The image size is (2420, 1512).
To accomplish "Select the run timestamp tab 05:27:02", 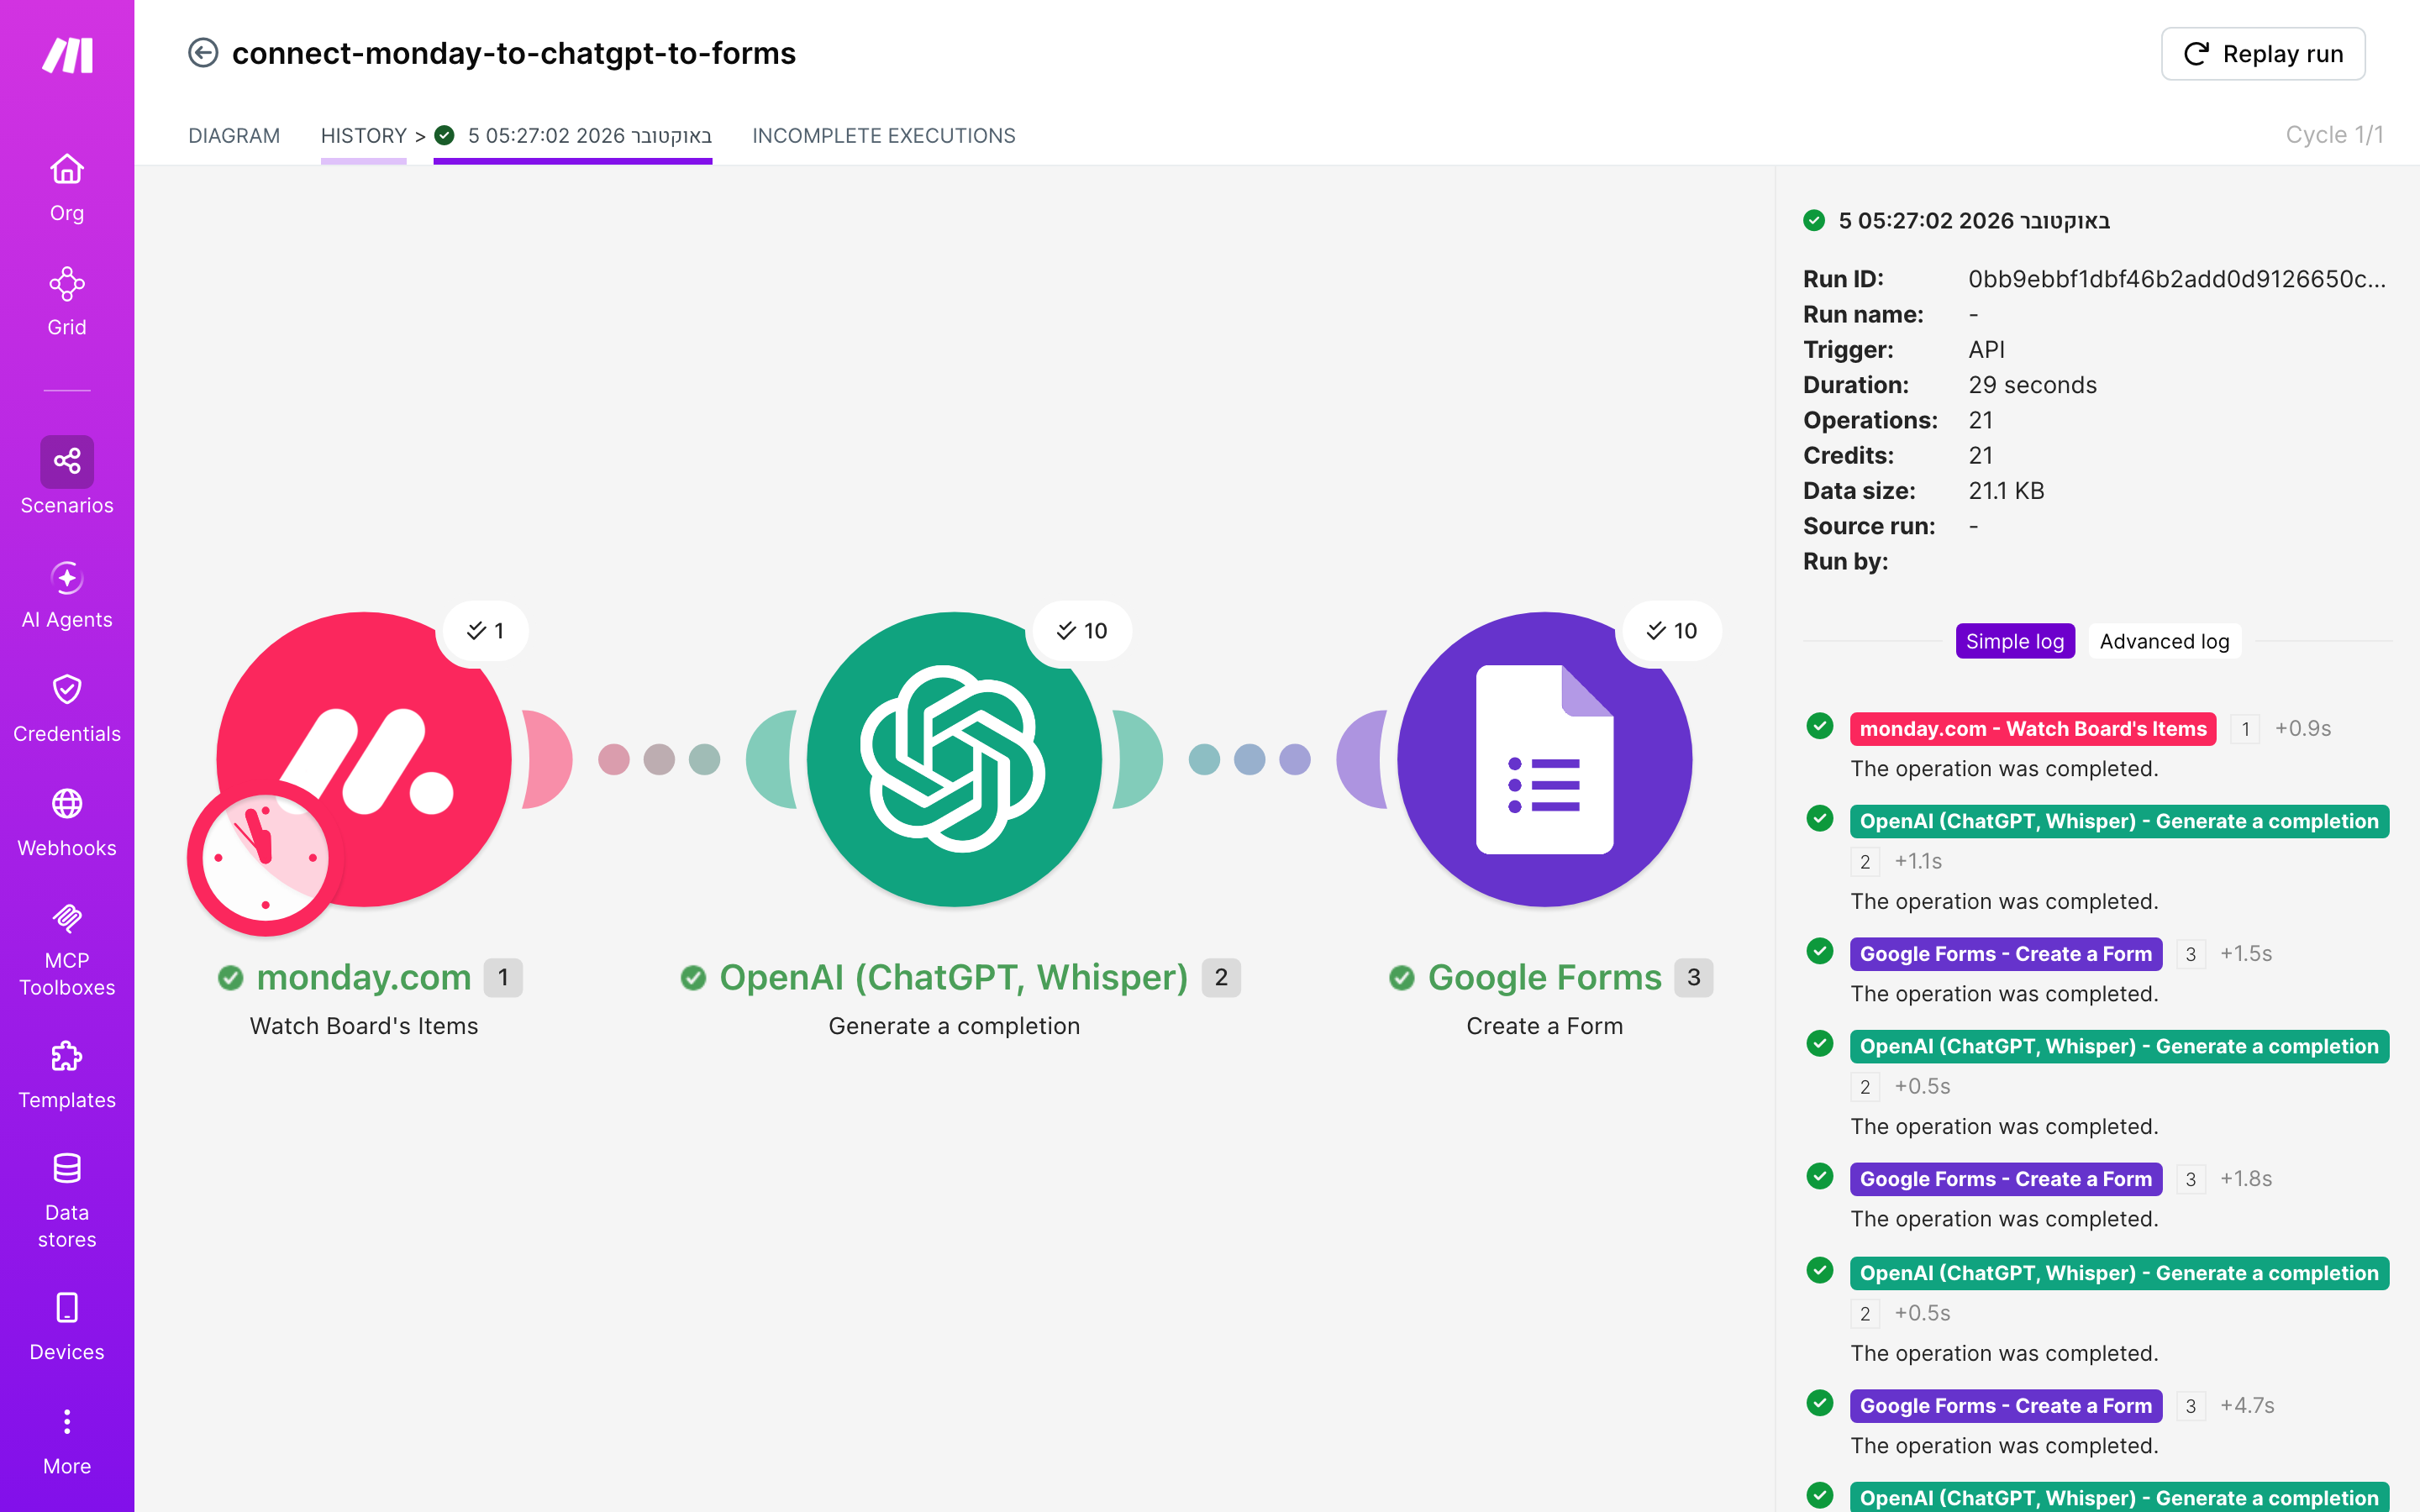I will pos(573,135).
